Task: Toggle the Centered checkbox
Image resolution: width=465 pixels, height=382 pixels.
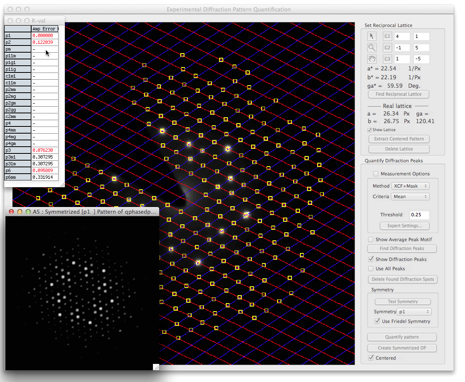Action: click(371, 358)
